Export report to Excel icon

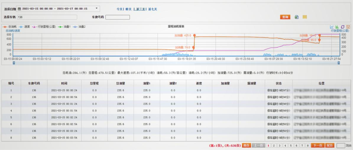coord(297,17)
